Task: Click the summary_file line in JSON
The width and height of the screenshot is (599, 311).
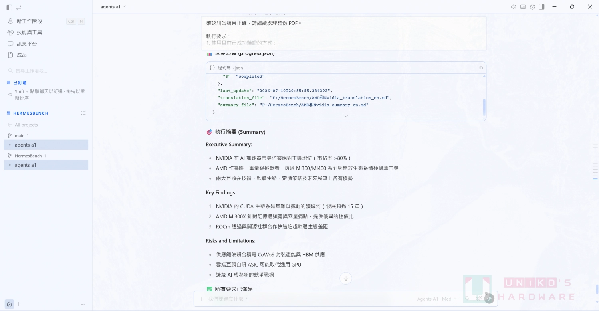Action: pos(293,105)
